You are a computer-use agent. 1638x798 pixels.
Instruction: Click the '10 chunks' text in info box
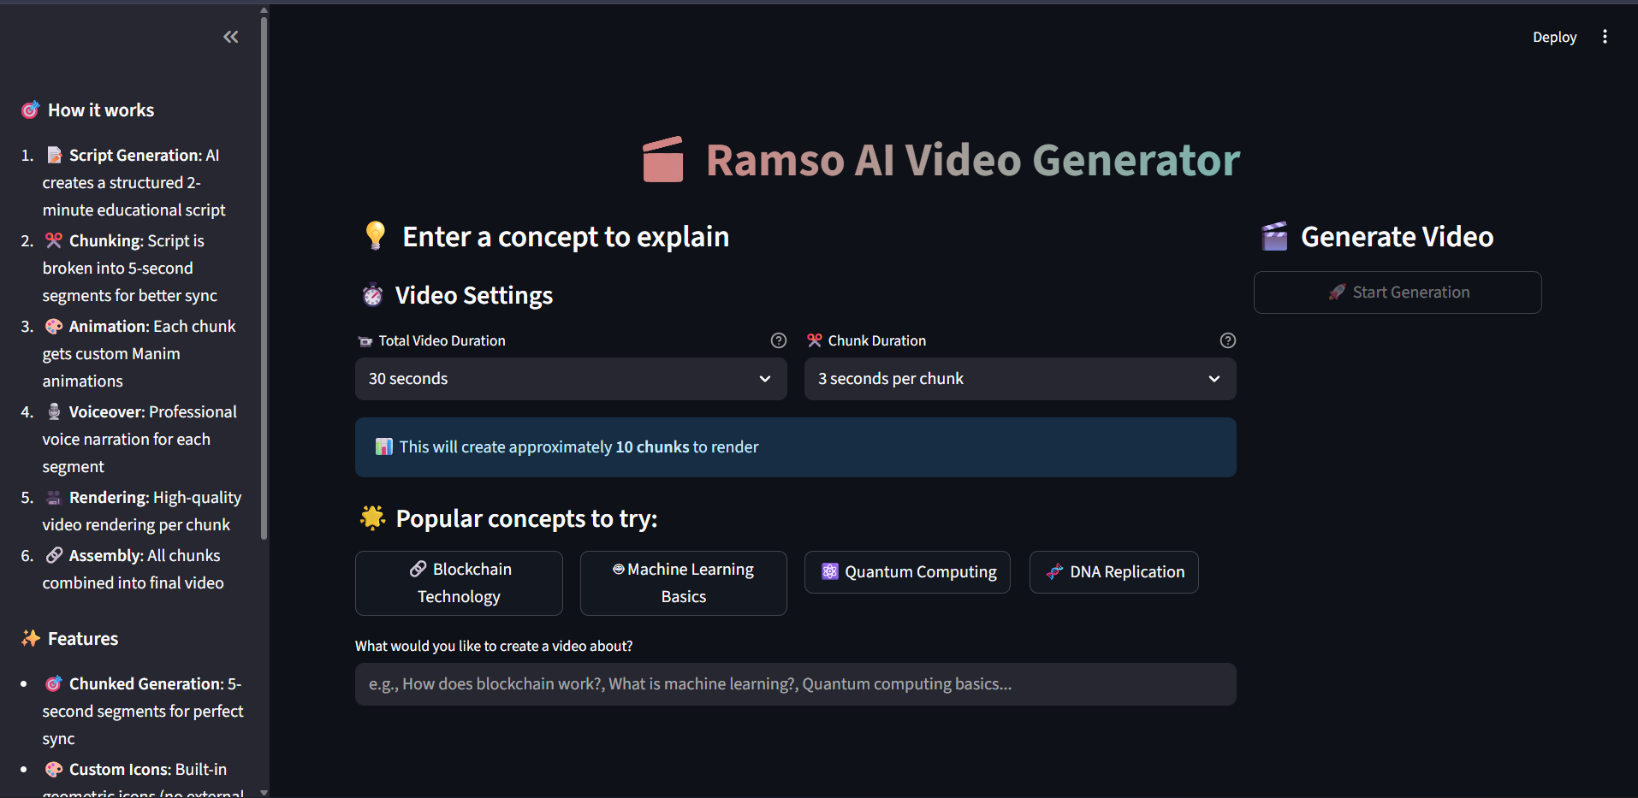pyautogui.click(x=652, y=446)
